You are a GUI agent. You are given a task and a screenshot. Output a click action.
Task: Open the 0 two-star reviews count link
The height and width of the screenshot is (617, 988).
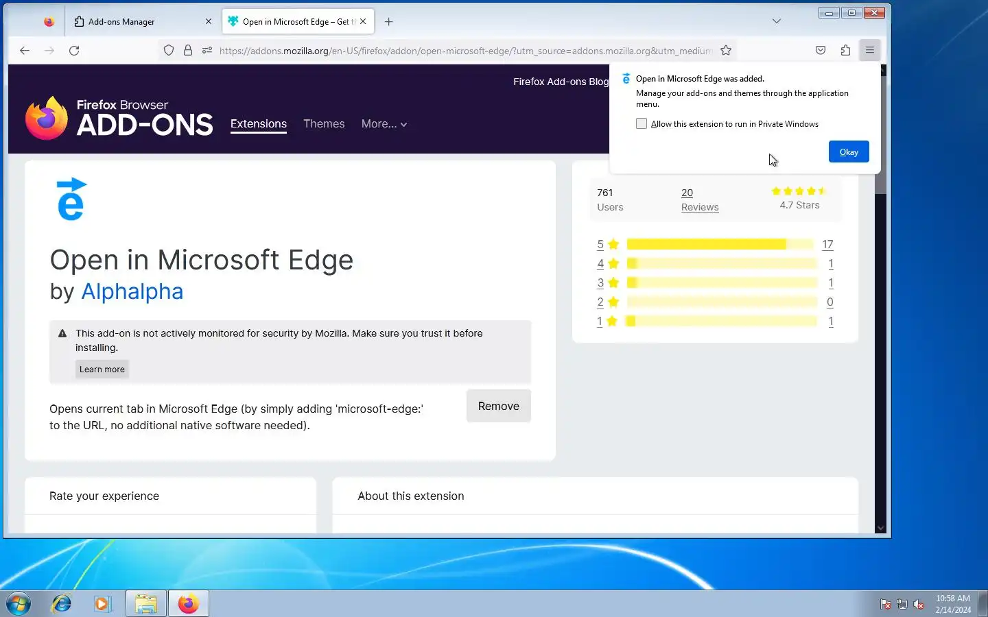pos(830,302)
